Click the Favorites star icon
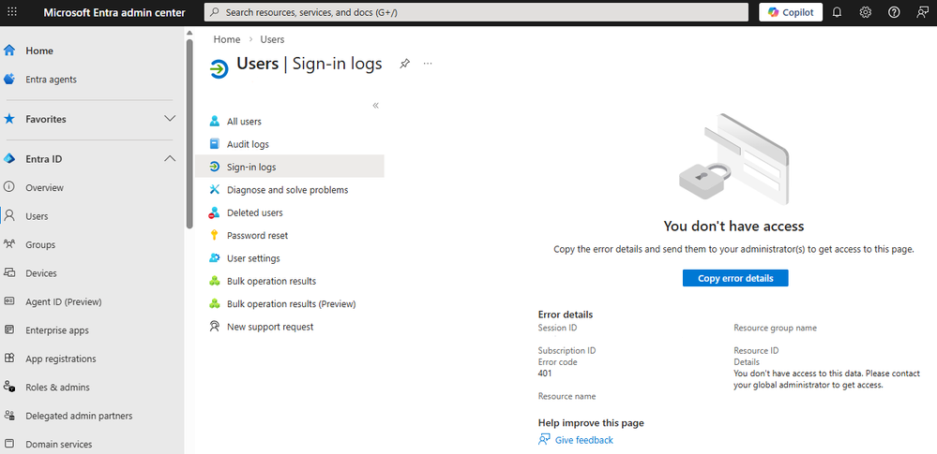937x454 pixels. coord(9,119)
